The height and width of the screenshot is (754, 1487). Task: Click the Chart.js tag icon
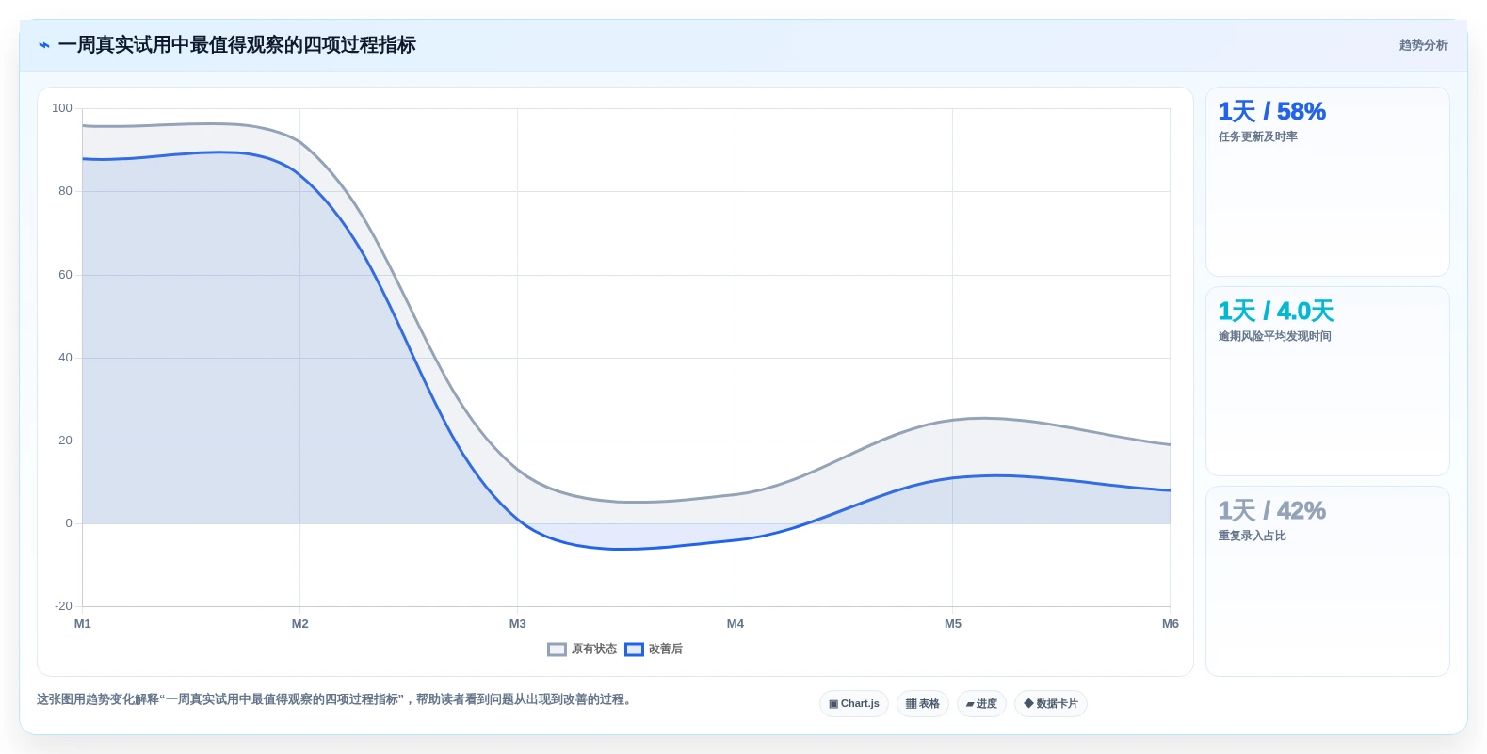coord(833,704)
